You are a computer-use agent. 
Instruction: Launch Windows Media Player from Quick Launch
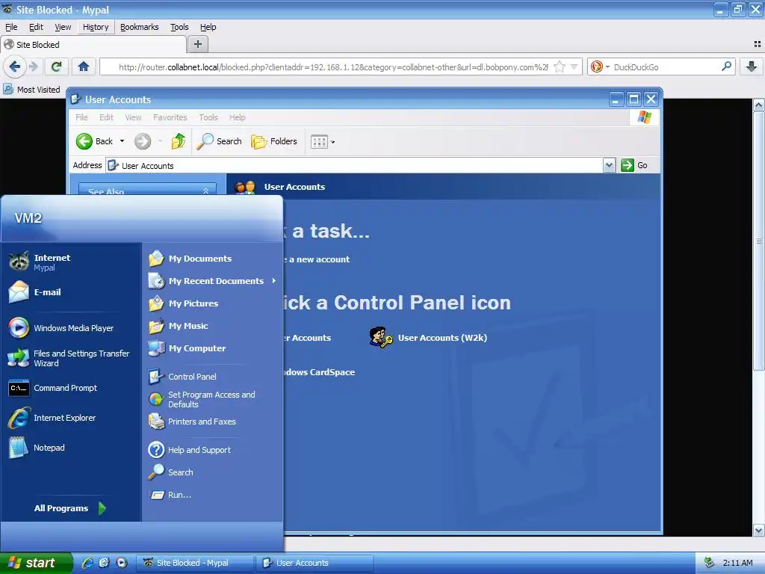pyautogui.click(x=122, y=563)
